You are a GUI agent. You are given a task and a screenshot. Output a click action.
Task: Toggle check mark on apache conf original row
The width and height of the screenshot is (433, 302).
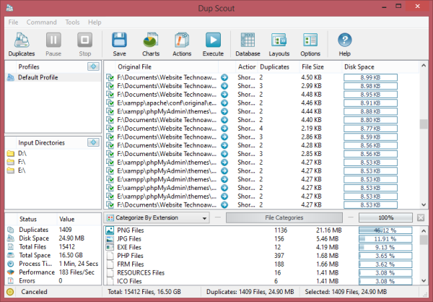[110, 103]
